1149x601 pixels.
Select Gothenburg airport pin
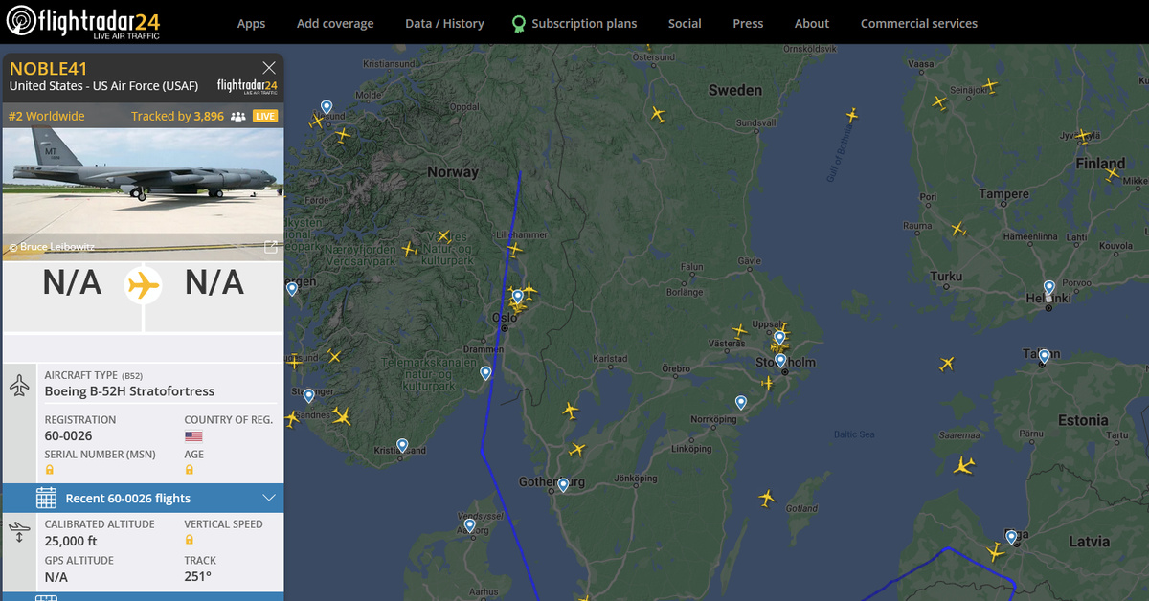563,485
